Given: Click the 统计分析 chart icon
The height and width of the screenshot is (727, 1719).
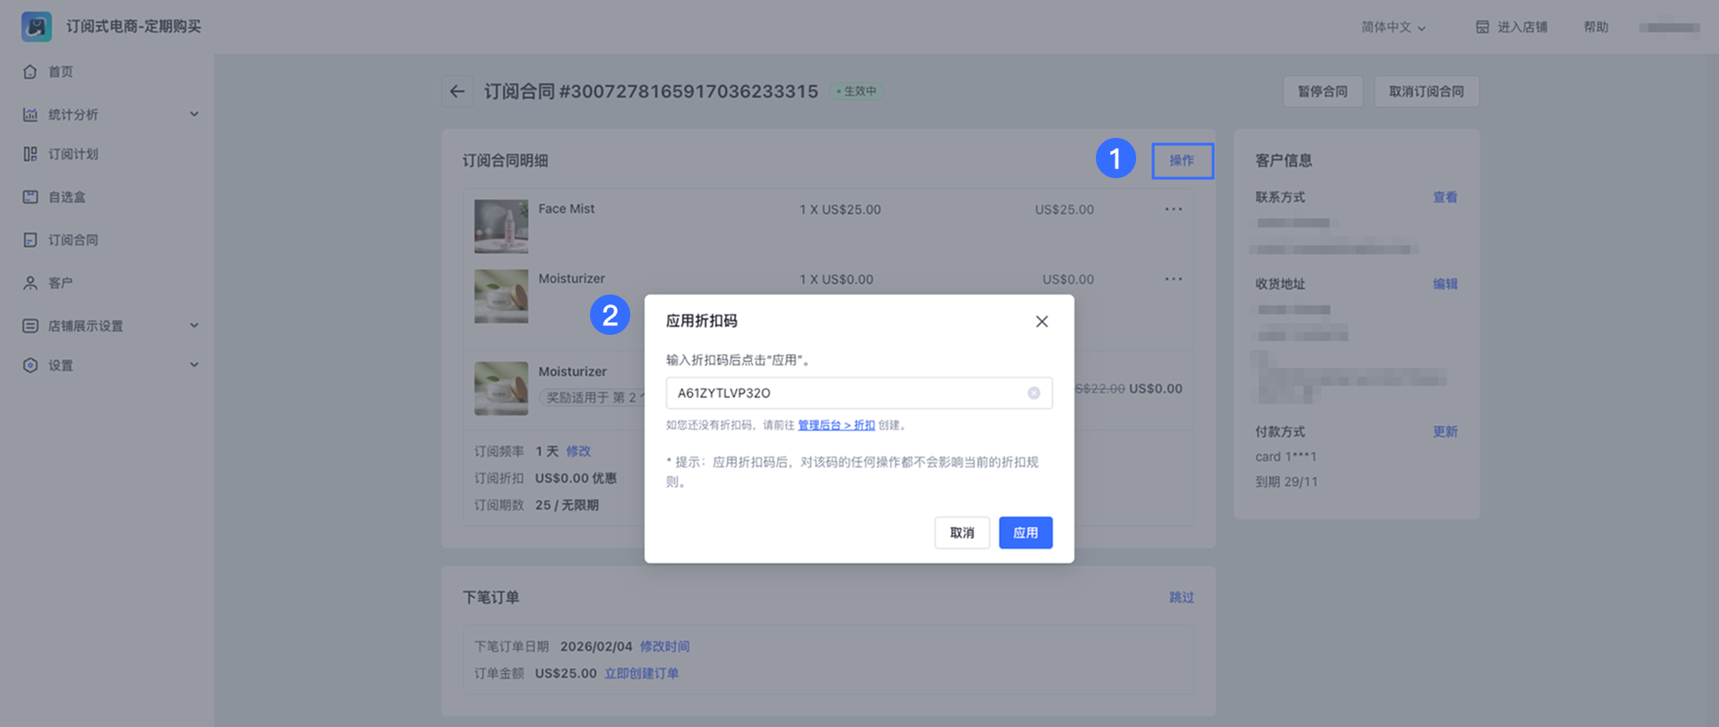Looking at the screenshot, I should pyautogui.click(x=30, y=115).
